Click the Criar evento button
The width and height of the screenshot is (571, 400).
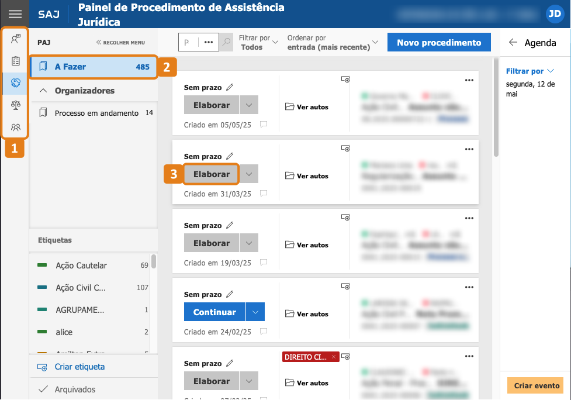click(536, 385)
